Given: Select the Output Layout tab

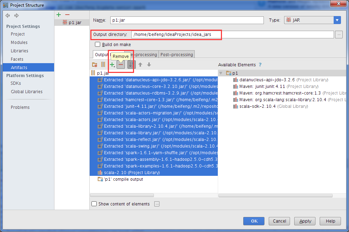Looking at the screenshot, I should click(102, 54).
